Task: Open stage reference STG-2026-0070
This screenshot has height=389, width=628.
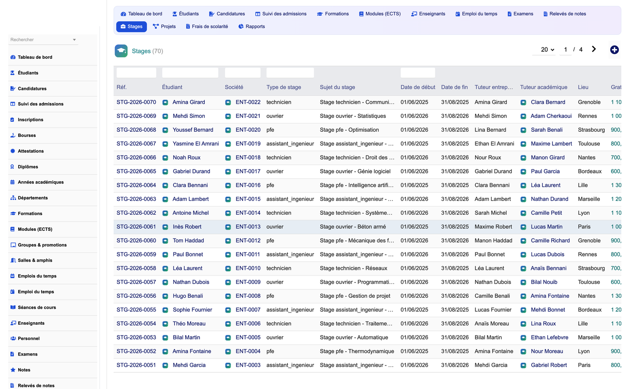Action: click(x=136, y=102)
